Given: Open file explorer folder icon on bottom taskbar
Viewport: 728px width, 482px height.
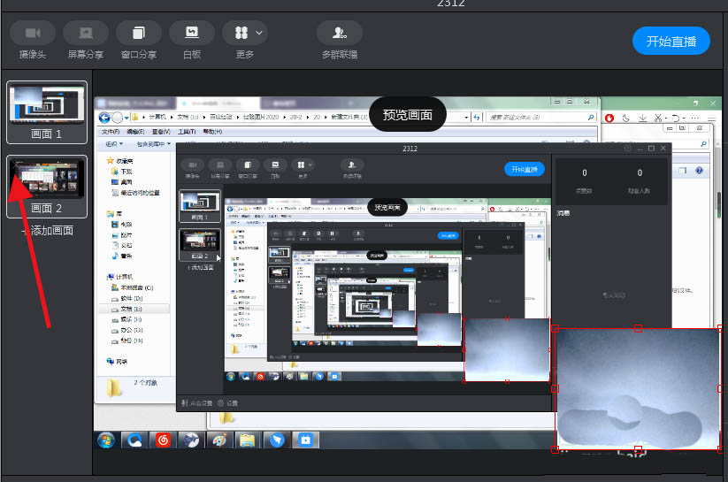Looking at the screenshot, I should click(x=248, y=440).
